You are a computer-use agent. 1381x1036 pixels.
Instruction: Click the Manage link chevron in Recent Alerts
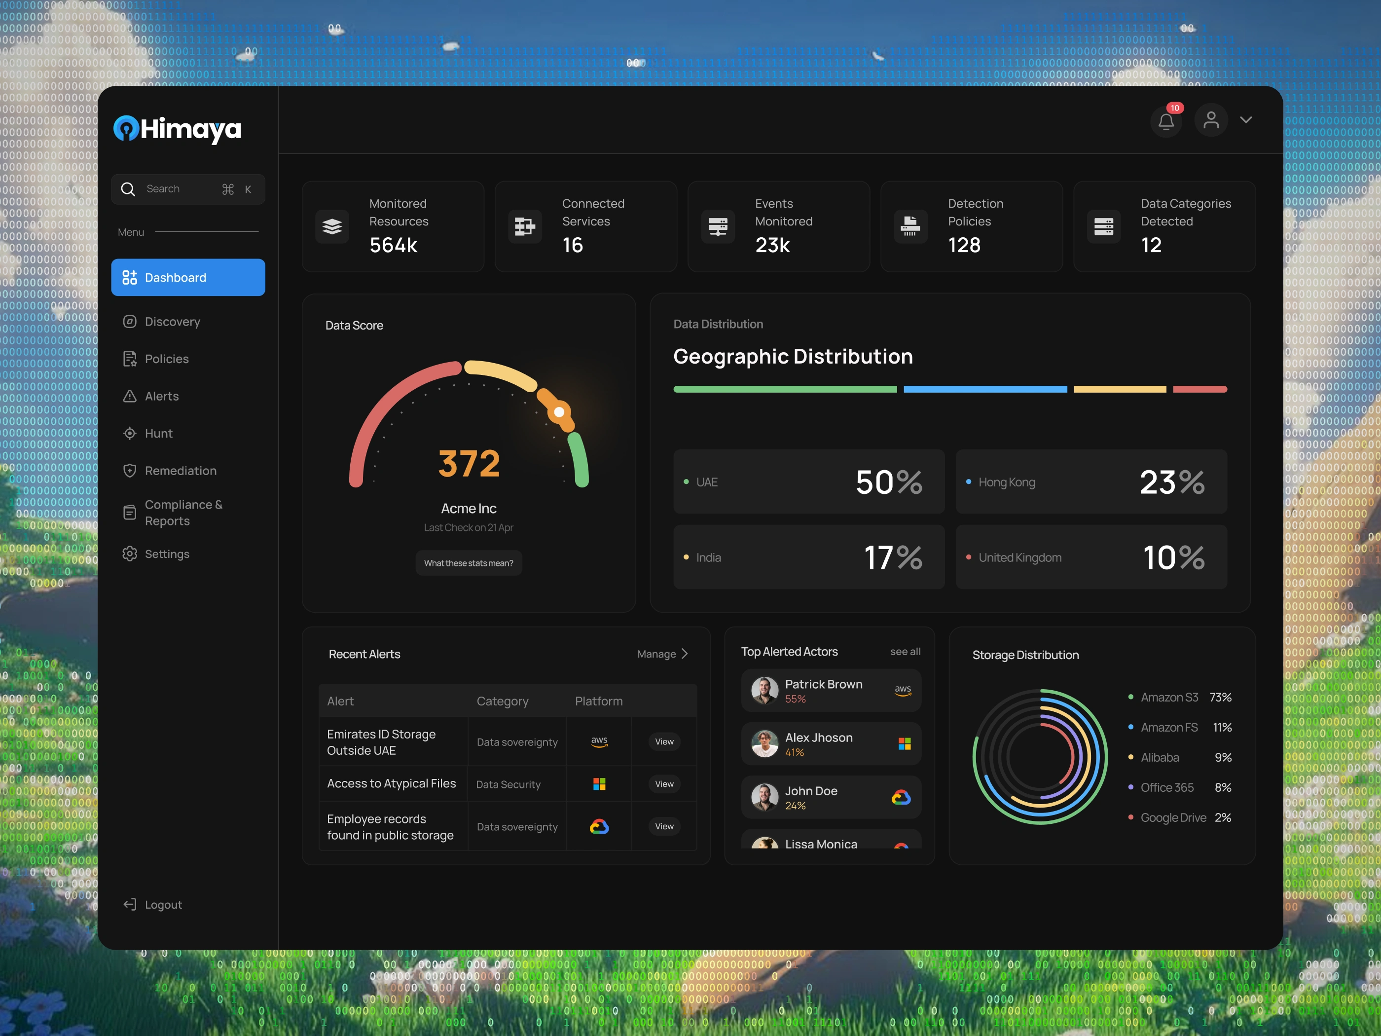tap(685, 654)
